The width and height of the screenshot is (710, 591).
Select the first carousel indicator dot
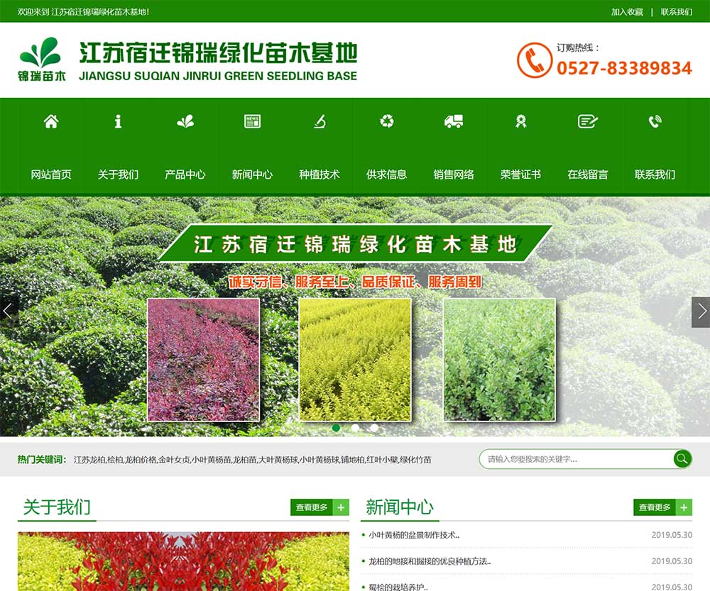coord(337,428)
